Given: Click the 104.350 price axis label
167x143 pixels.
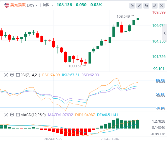Looking at the screenshot, I should pos(159,41).
